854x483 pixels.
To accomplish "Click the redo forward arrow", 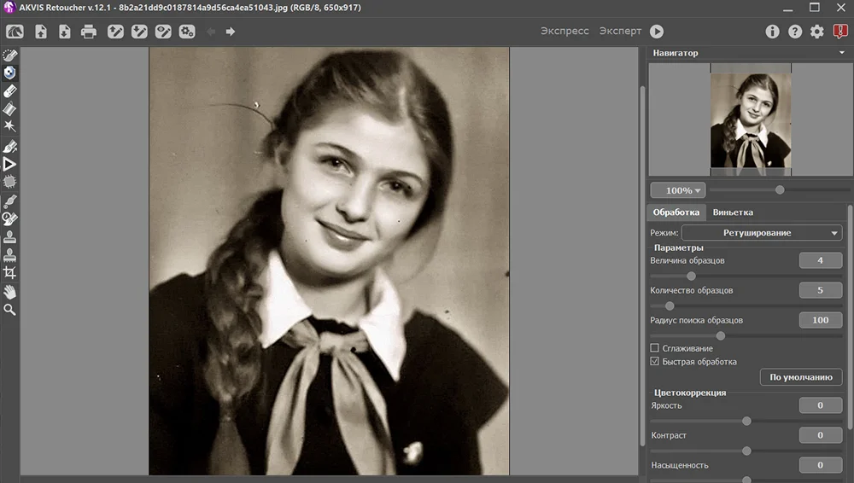I will [x=231, y=32].
